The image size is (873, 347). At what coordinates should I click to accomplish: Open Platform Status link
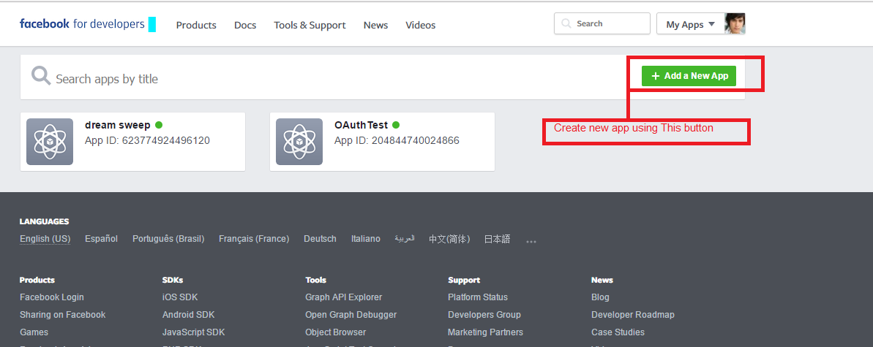(x=478, y=297)
